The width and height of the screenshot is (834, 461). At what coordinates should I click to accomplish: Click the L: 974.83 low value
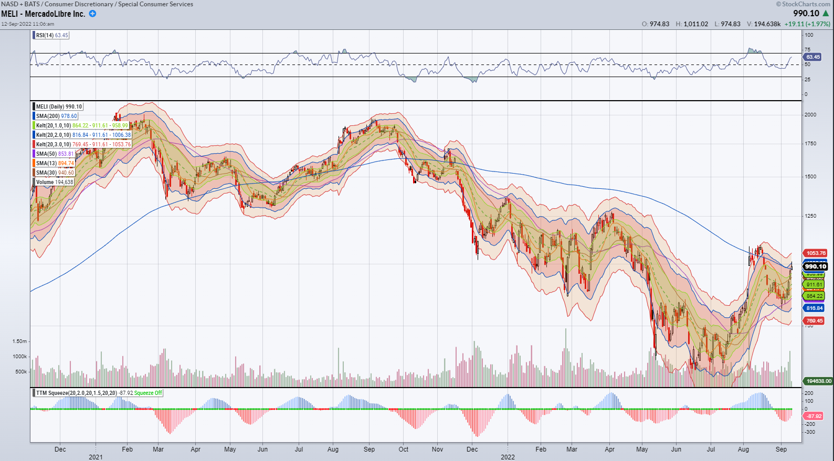click(x=727, y=24)
